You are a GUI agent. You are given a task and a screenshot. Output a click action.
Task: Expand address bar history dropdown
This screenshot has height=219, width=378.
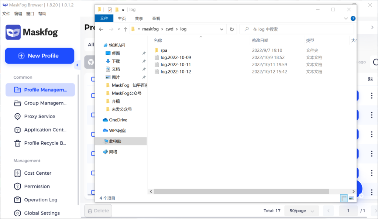point(221,29)
